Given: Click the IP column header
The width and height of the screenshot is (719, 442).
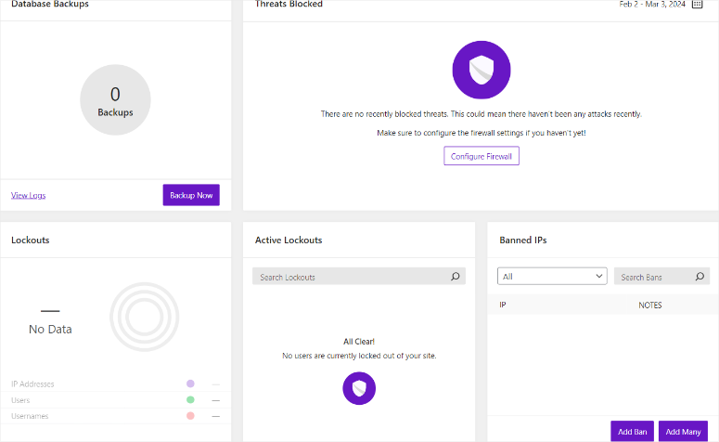Looking at the screenshot, I should 503,305.
